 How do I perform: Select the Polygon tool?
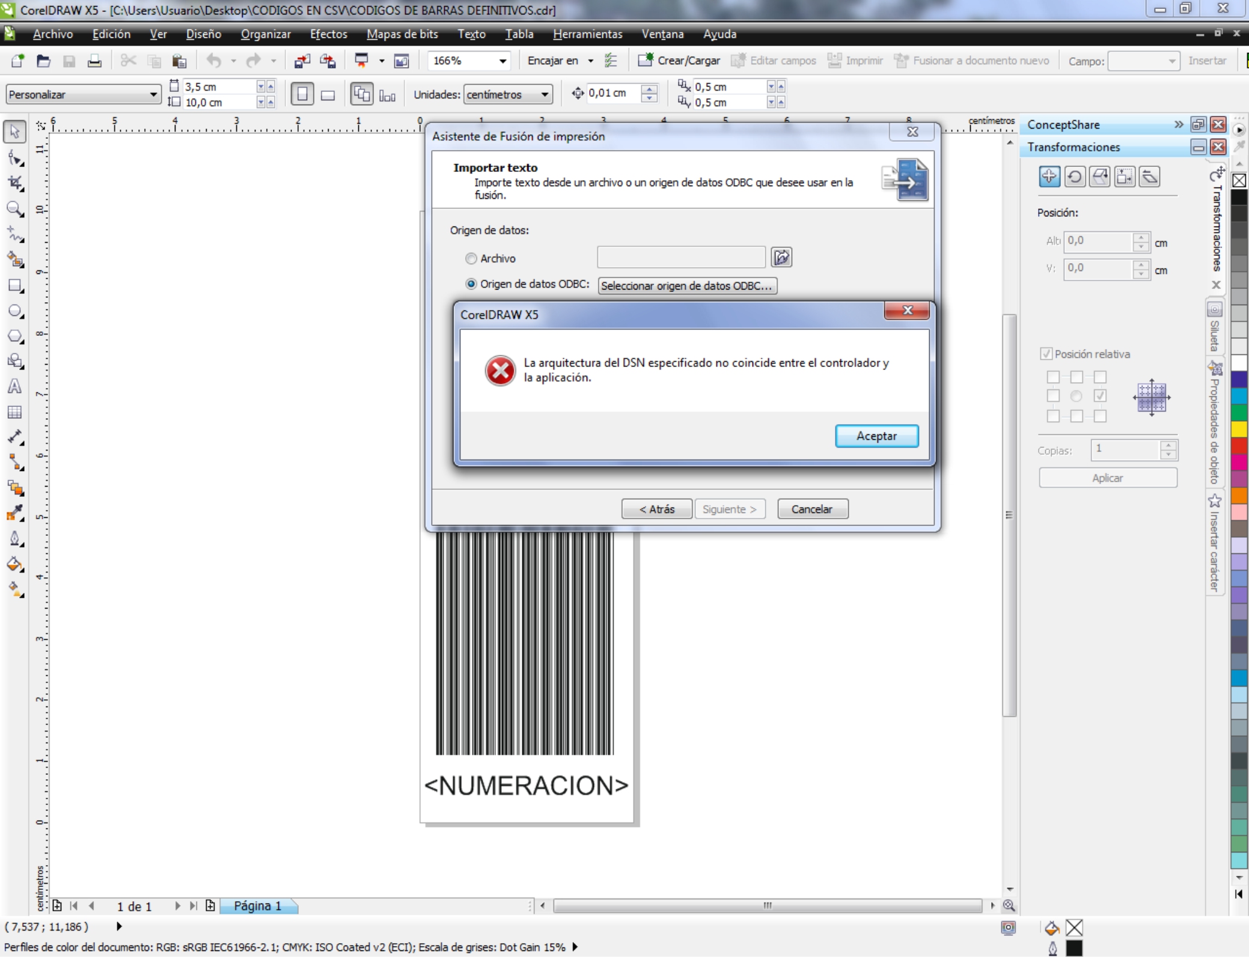(15, 336)
